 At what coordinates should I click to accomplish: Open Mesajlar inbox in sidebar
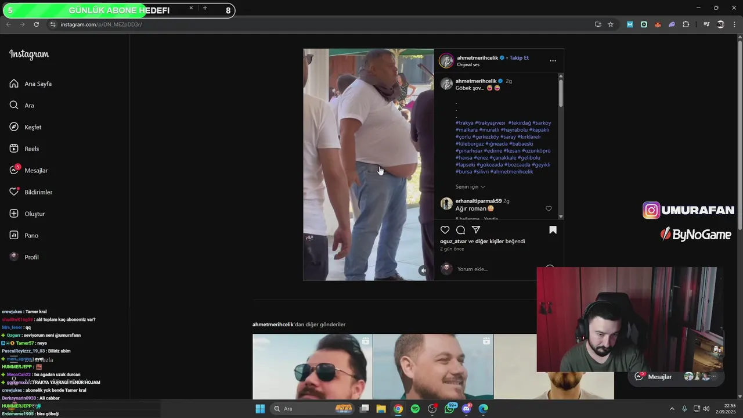28,170
